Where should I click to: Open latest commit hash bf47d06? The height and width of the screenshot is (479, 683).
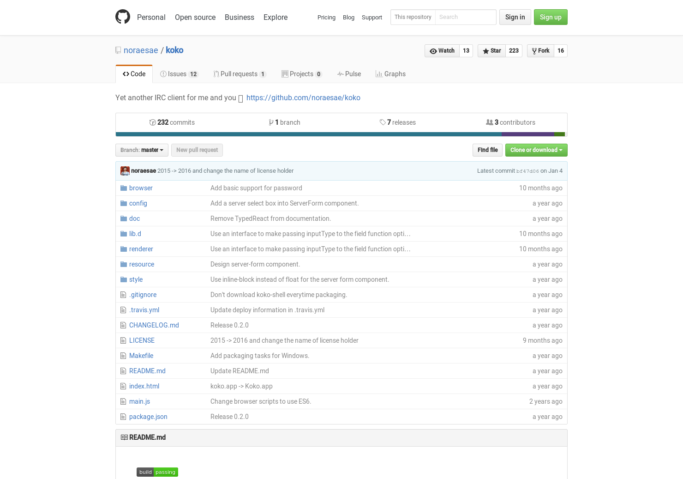(x=527, y=171)
